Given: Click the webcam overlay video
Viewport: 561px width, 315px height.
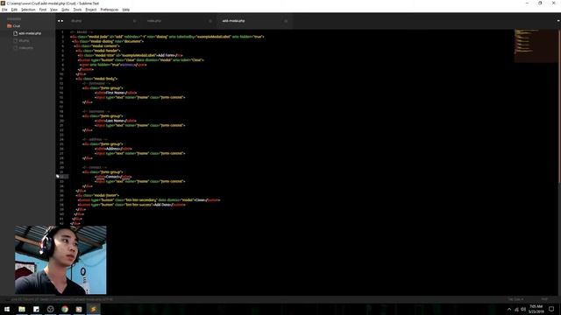Looking at the screenshot, I should (60, 260).
